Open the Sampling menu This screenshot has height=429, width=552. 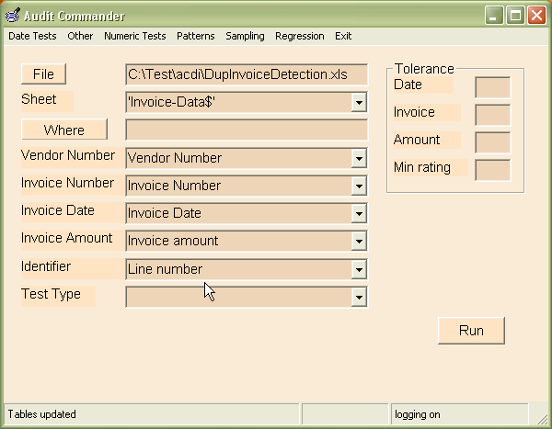tap(245, 36)
